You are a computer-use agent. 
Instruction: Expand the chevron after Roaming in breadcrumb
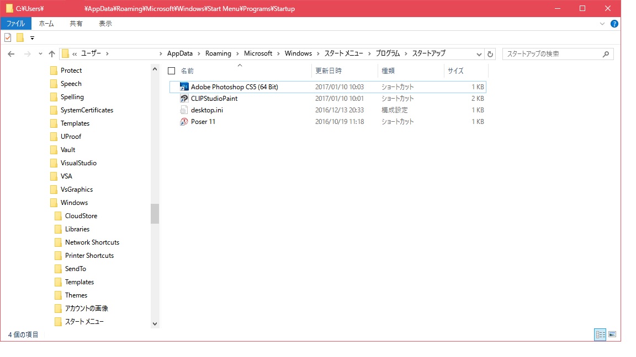[237, 54]
